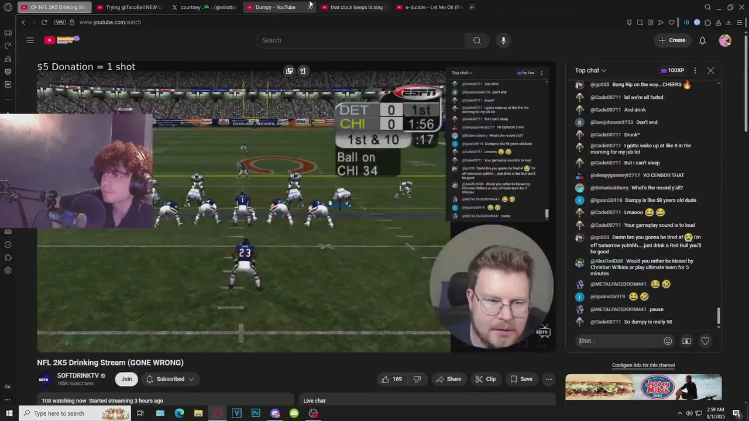Open the extensions cube icon

707,22
